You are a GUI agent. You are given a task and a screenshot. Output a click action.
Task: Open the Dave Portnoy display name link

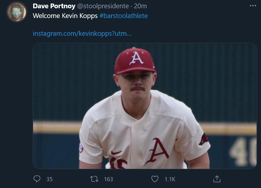tap(54, 6)
